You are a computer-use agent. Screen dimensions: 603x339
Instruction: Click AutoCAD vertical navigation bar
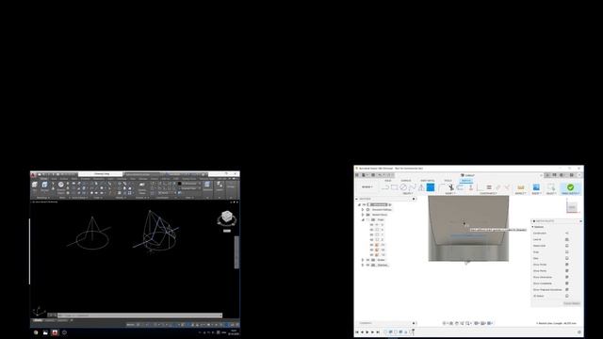236,252
